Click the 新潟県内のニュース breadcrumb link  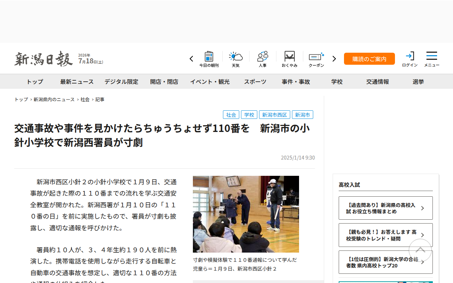tap(54, 100)
